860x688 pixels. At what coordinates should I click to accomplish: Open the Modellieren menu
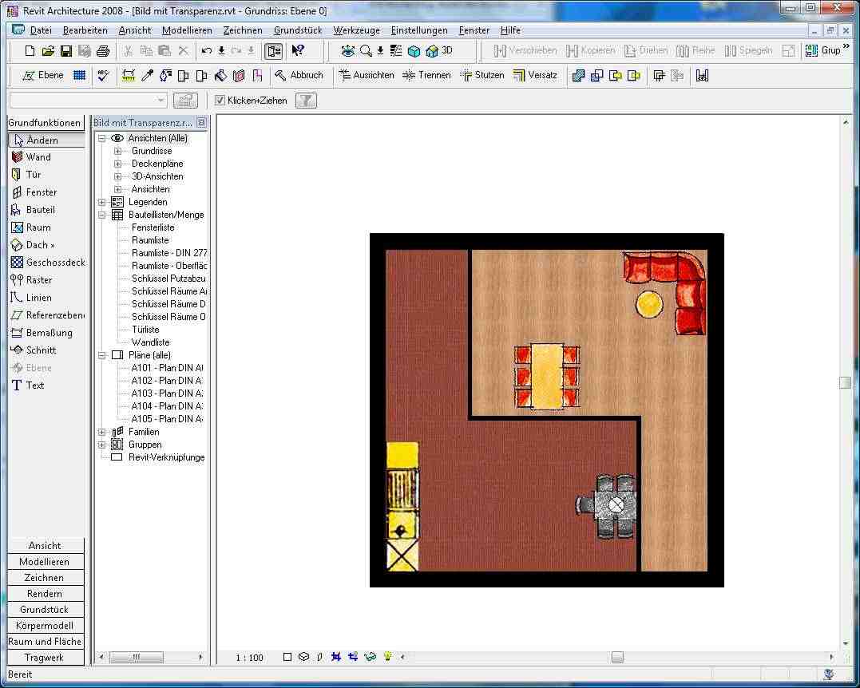pos(187,30)
